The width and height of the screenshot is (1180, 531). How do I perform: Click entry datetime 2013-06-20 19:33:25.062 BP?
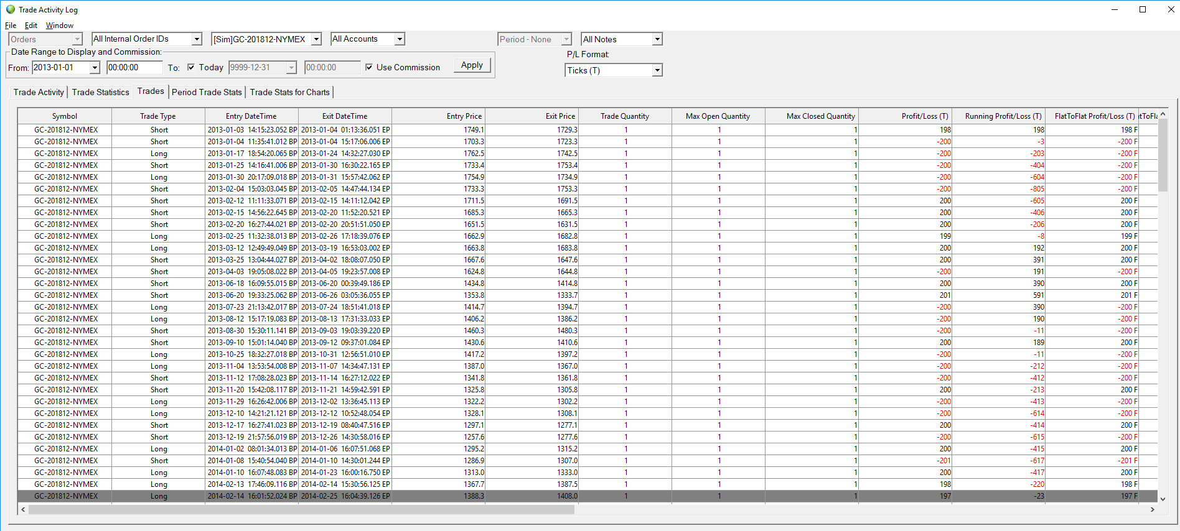251,295
